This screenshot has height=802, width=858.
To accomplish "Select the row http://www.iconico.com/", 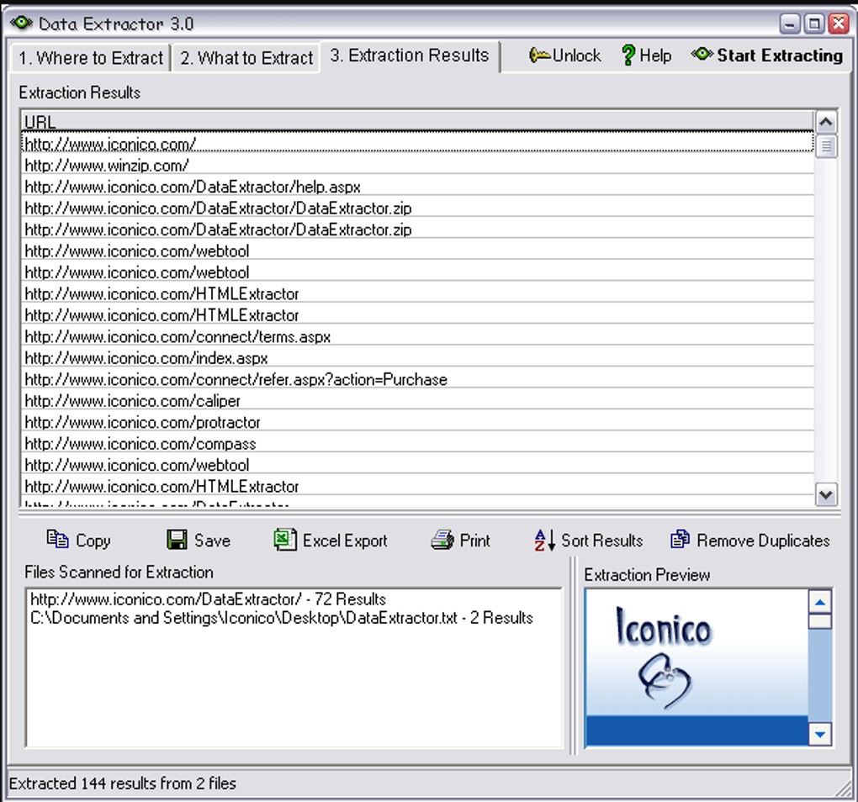I will [x=417, y=144].
